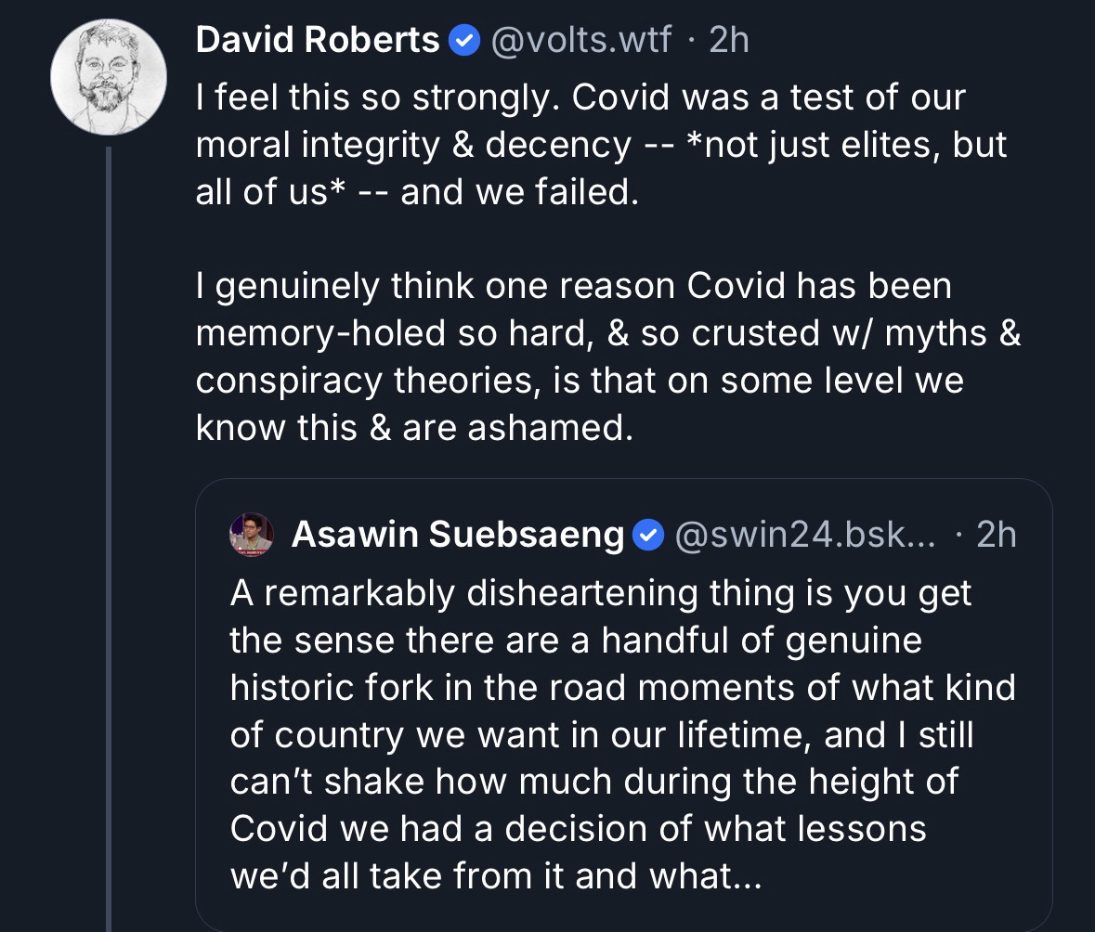The height and width of the screenshot is (932, 1095).
Task: Click the line starting "I feel this so strongly"
Action: [580, 97]
